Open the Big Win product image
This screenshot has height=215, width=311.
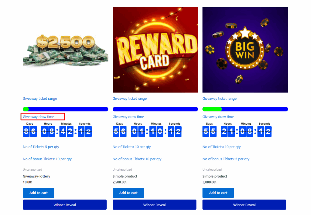coord(245,50)
